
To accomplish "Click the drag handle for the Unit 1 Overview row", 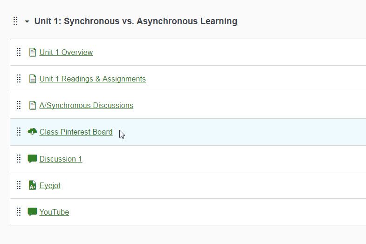I will pos(19,52).
